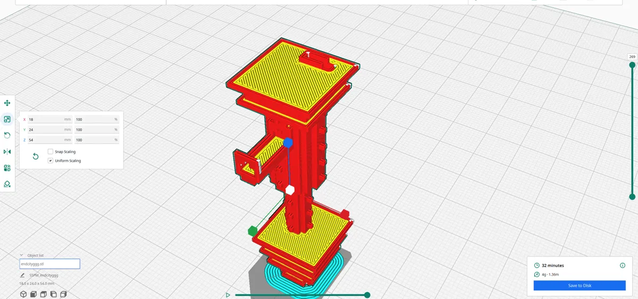Click the layer number 269 box

(x=632, y=56)
